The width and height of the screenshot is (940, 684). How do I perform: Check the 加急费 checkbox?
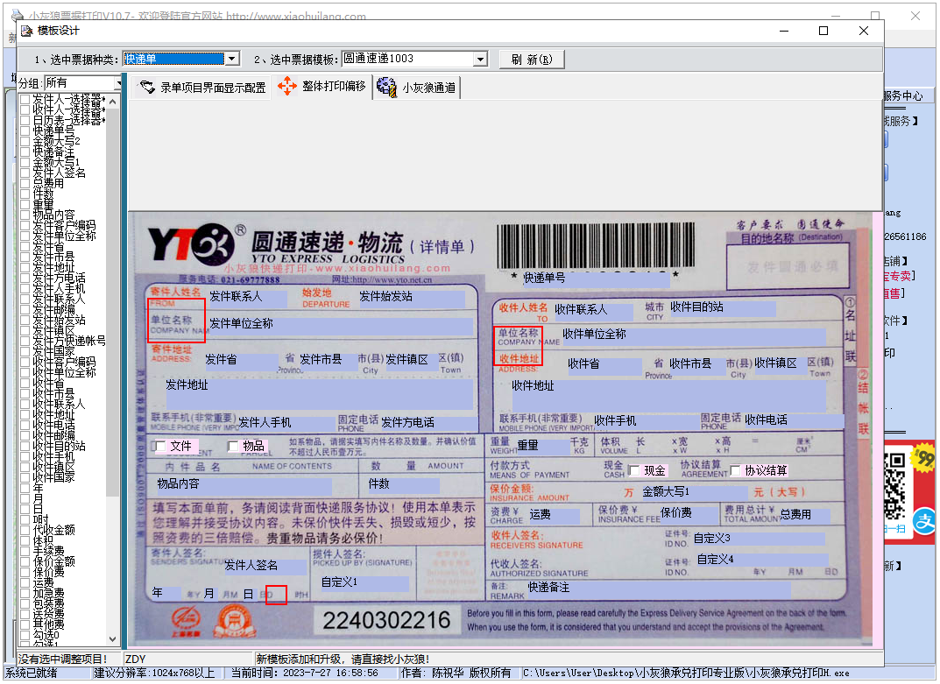click(x=25, y=593)
